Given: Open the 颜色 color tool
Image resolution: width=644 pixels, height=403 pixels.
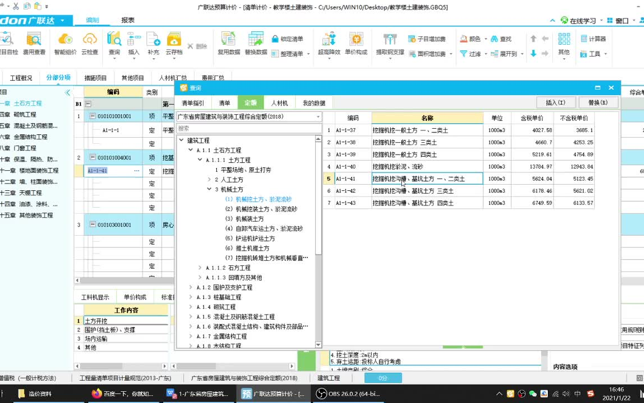Looking at the screenshot, I should pyautogui.click(x=471, y=39).
